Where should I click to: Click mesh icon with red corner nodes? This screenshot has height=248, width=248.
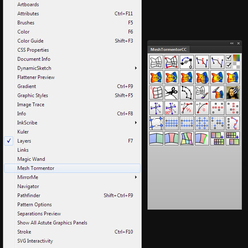coord(172,62)
